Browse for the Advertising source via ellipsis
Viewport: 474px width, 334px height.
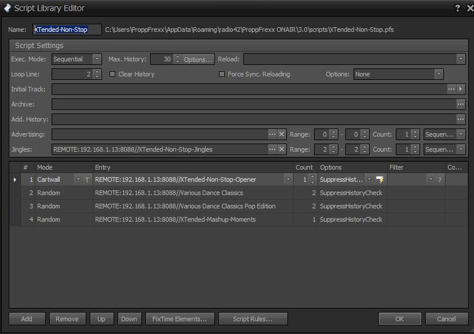point(272,134)
